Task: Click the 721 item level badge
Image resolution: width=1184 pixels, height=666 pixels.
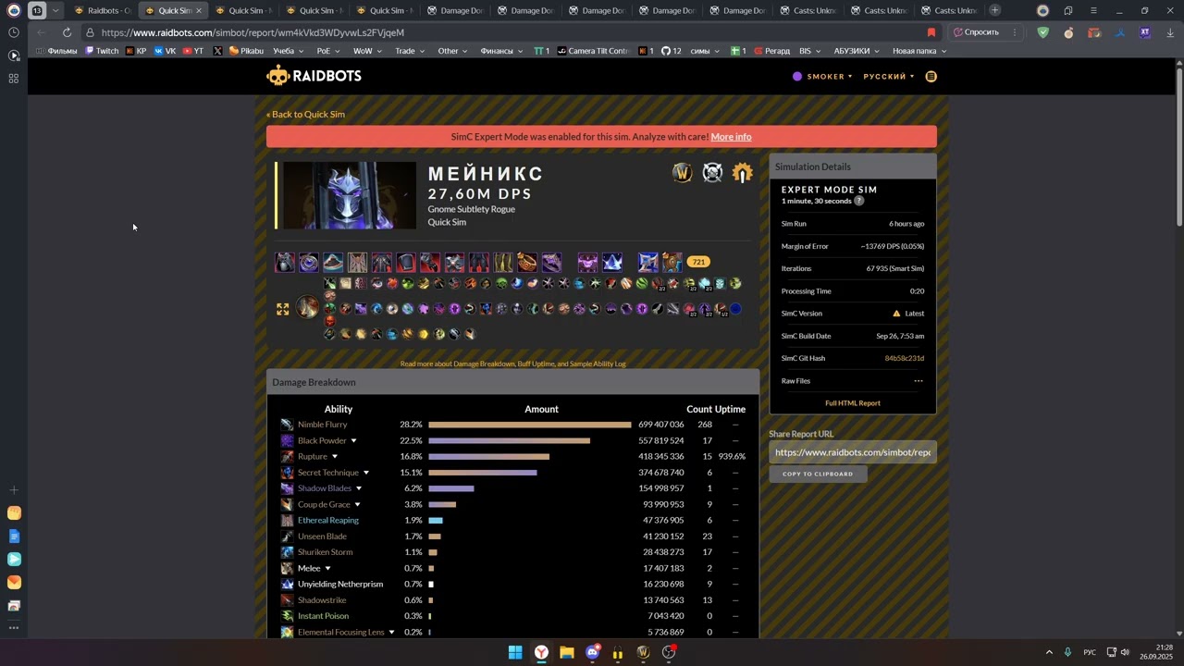Action: coord(698,262)
